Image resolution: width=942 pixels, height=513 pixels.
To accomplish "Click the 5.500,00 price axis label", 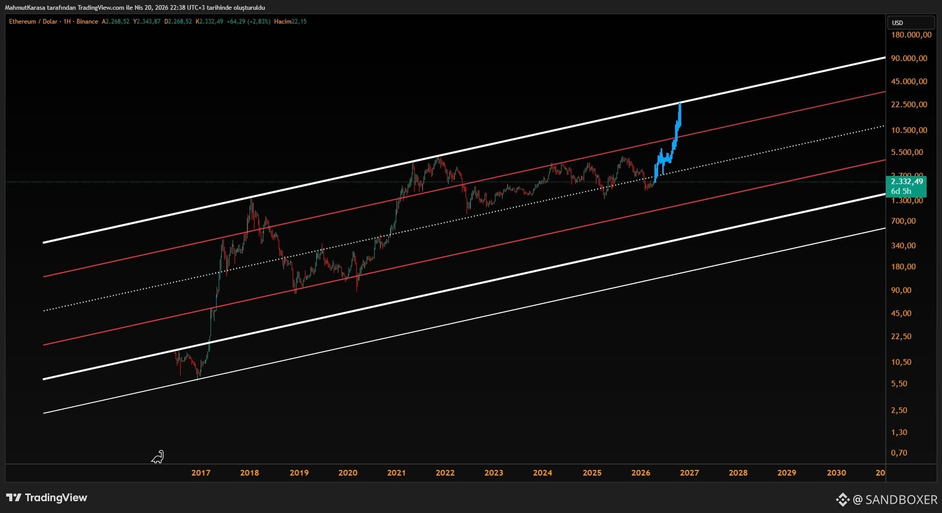I will point(907,152).
